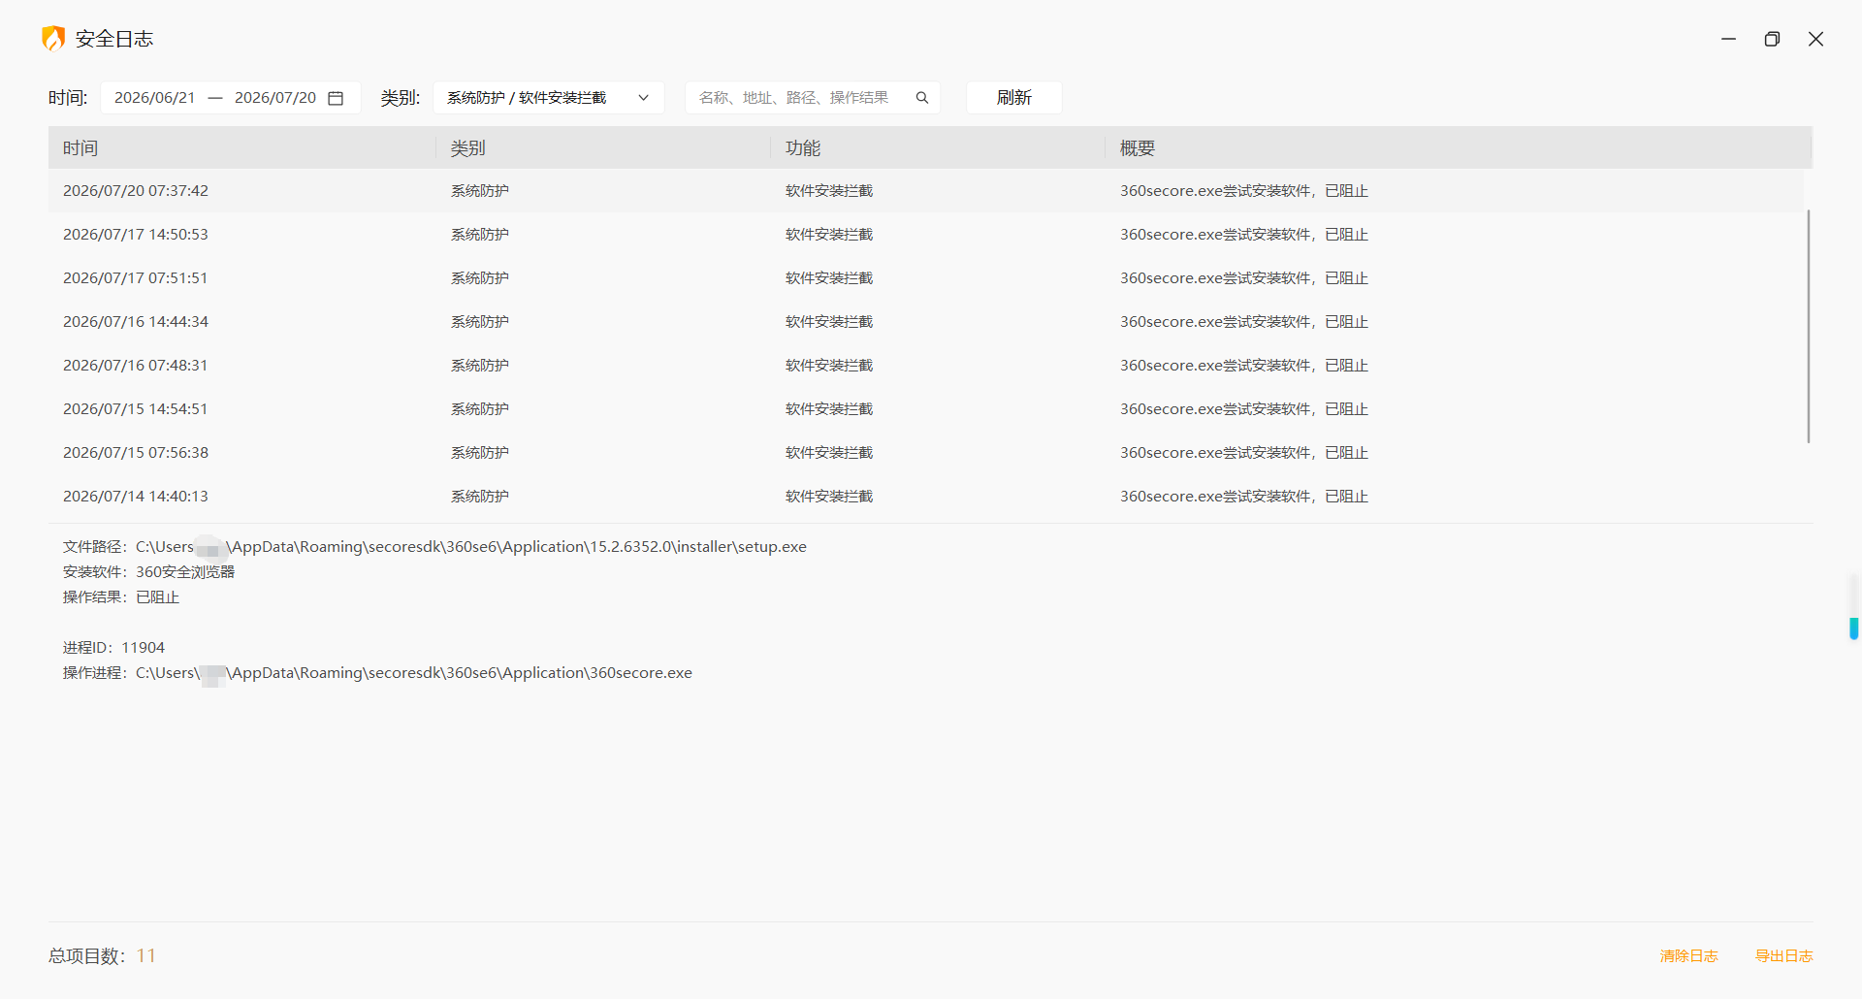Click 系统防护 in the 07/16 07:48:31 row
This screenshot has width=1862, height=999.
pyautogui.click(x=480, y=366)
